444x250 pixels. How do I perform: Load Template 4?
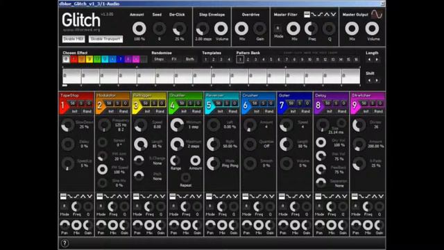[x=229, y=60]
